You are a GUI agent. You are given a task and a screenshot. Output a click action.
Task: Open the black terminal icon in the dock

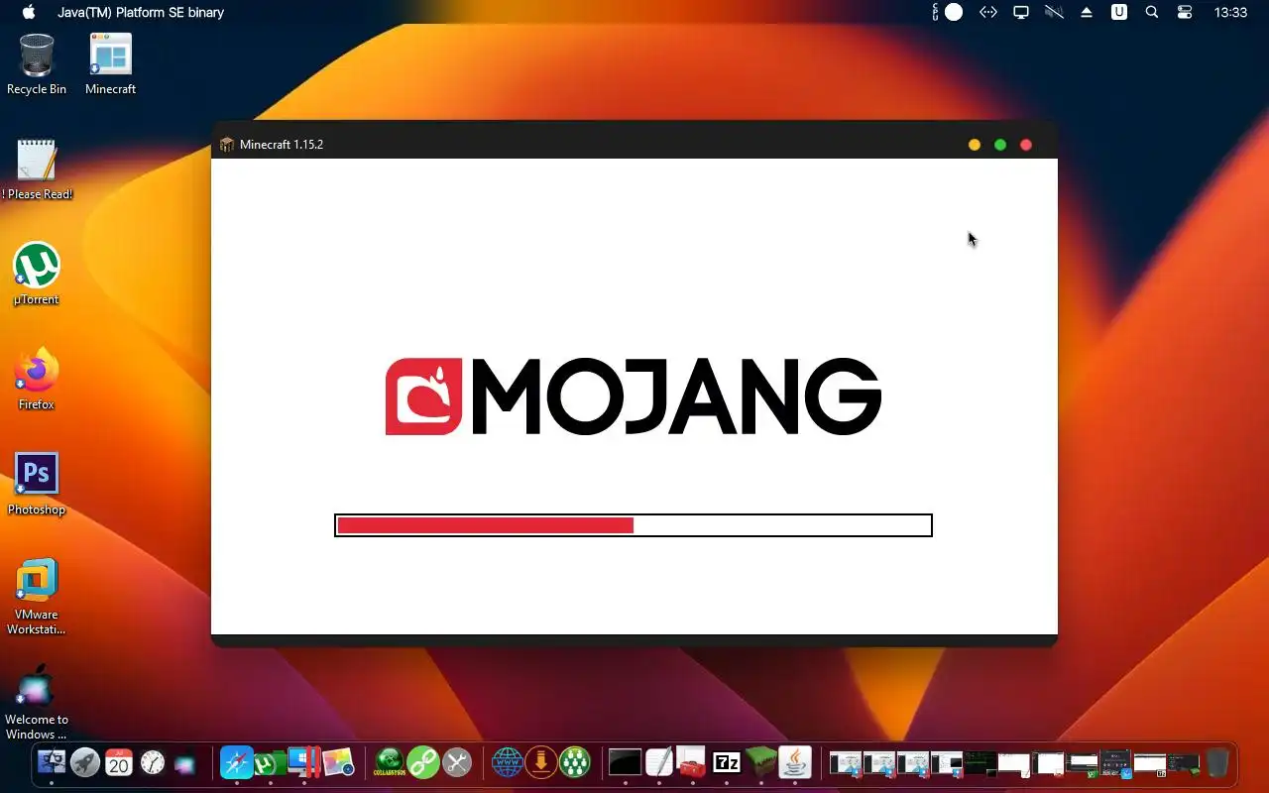[x=626, y=762]
